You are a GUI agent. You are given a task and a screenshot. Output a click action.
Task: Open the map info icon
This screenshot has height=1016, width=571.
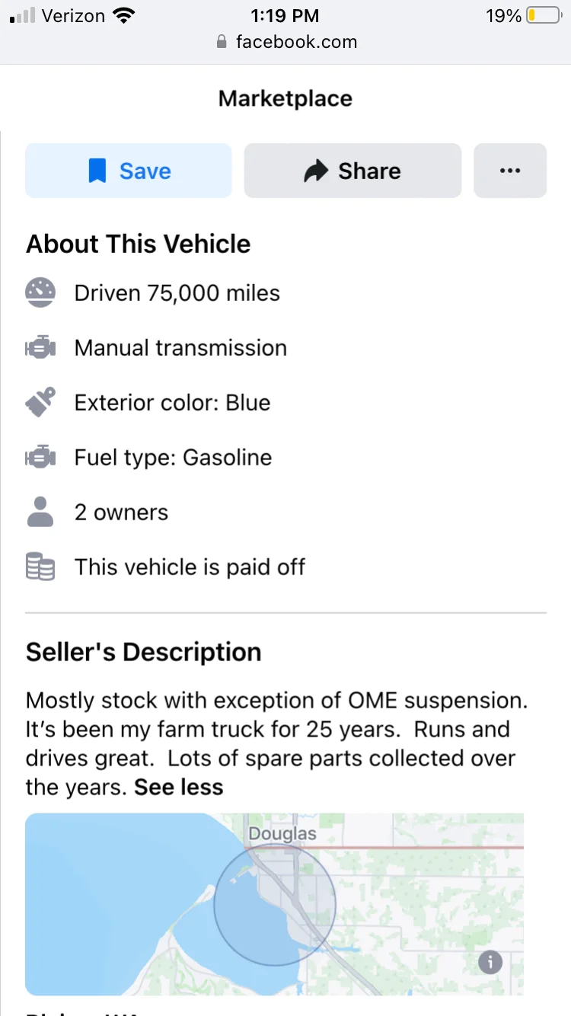click(490, 962)
